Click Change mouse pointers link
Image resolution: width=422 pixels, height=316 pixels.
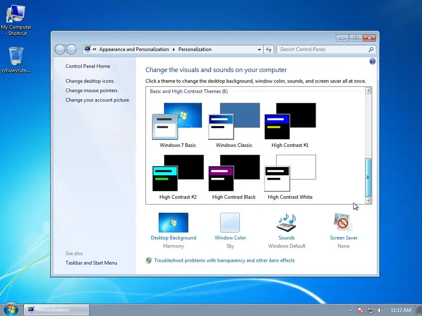pos(91,90)
